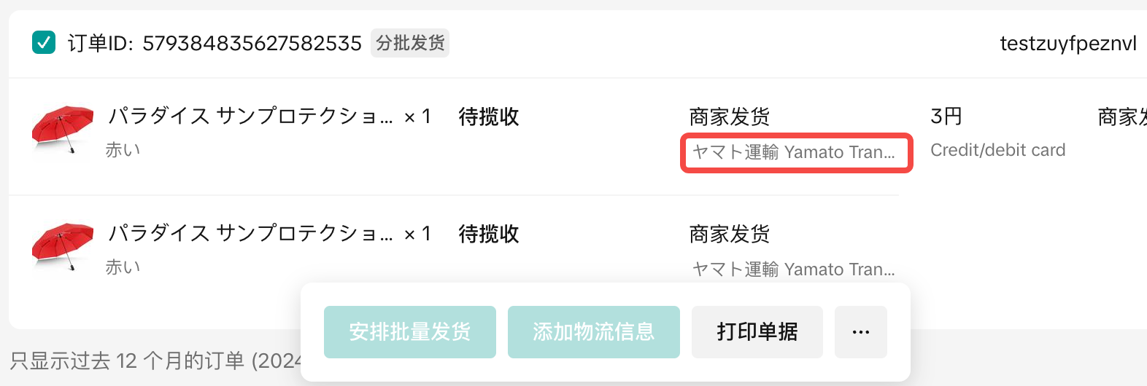Click the highlighted ヤマト運輸 Yamato carrier text
The width and height of the screenshot is (1147, 386).
[x=793, y=152]
